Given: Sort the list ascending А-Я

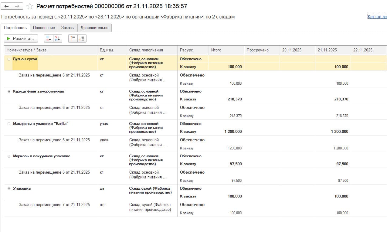Looking at the screenshot, I should click(49, 38).
